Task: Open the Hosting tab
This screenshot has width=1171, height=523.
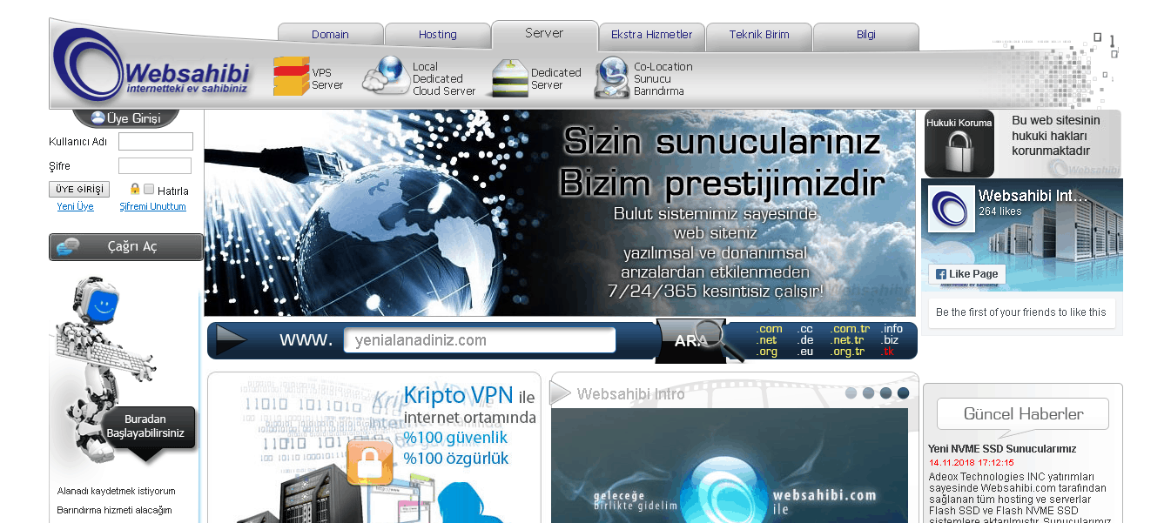Action: (438, 35)
